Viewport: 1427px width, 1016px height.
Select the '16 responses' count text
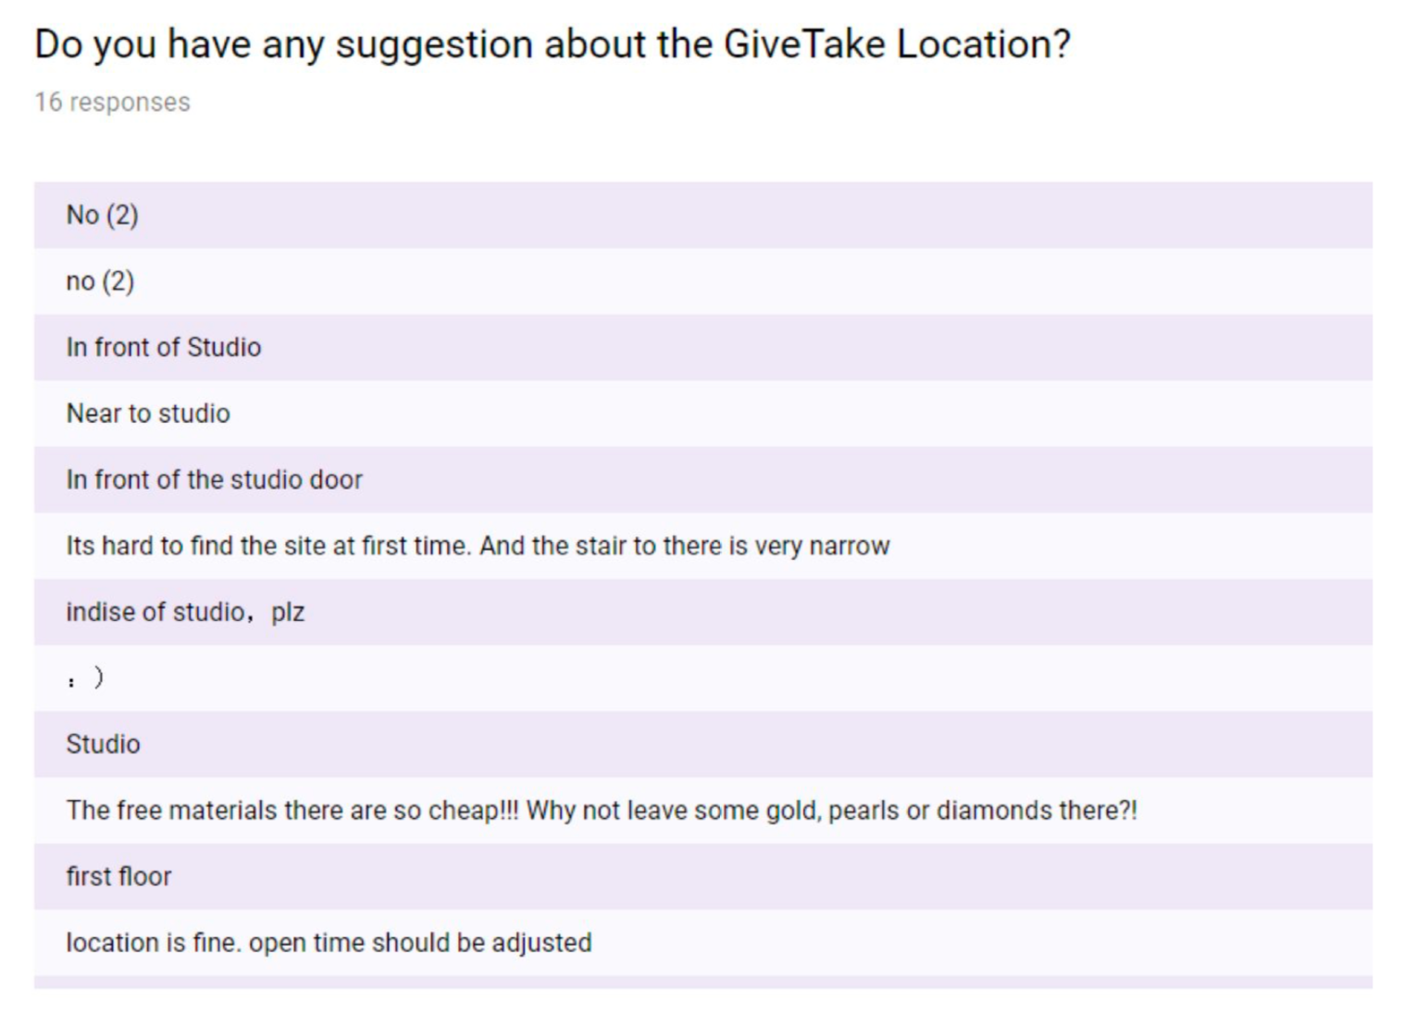pyautogui.click(x=112, y=102)
